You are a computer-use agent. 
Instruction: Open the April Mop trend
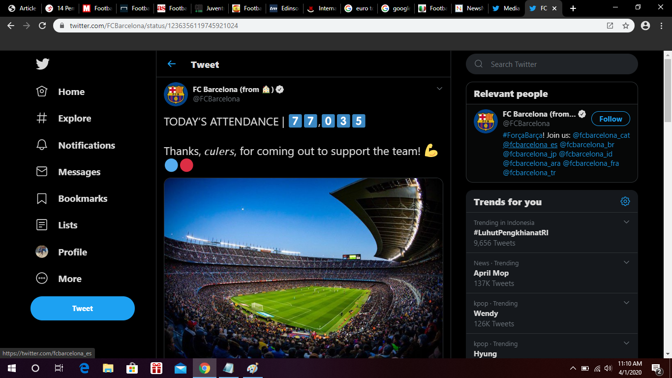552,273
